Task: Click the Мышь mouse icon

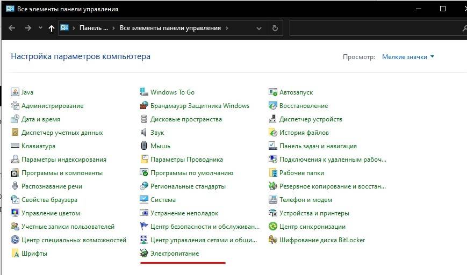Action: (144, 146)
